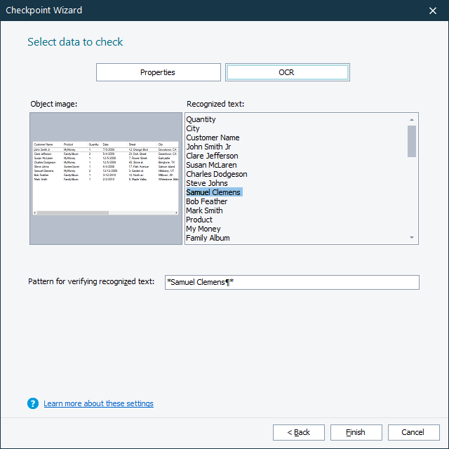Select 'Quantity' in the recognized text list
449x449 pixels.
(201, 120)
